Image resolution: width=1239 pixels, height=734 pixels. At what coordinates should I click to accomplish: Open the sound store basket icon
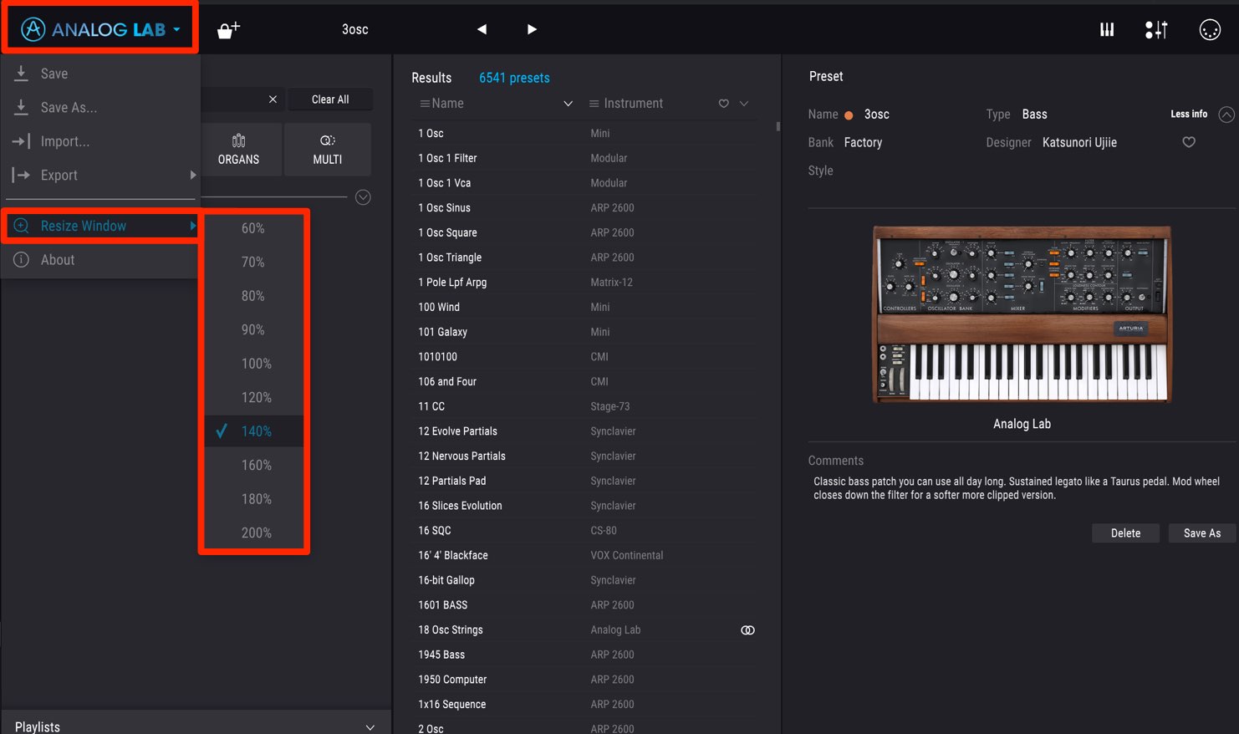(228, 30)
